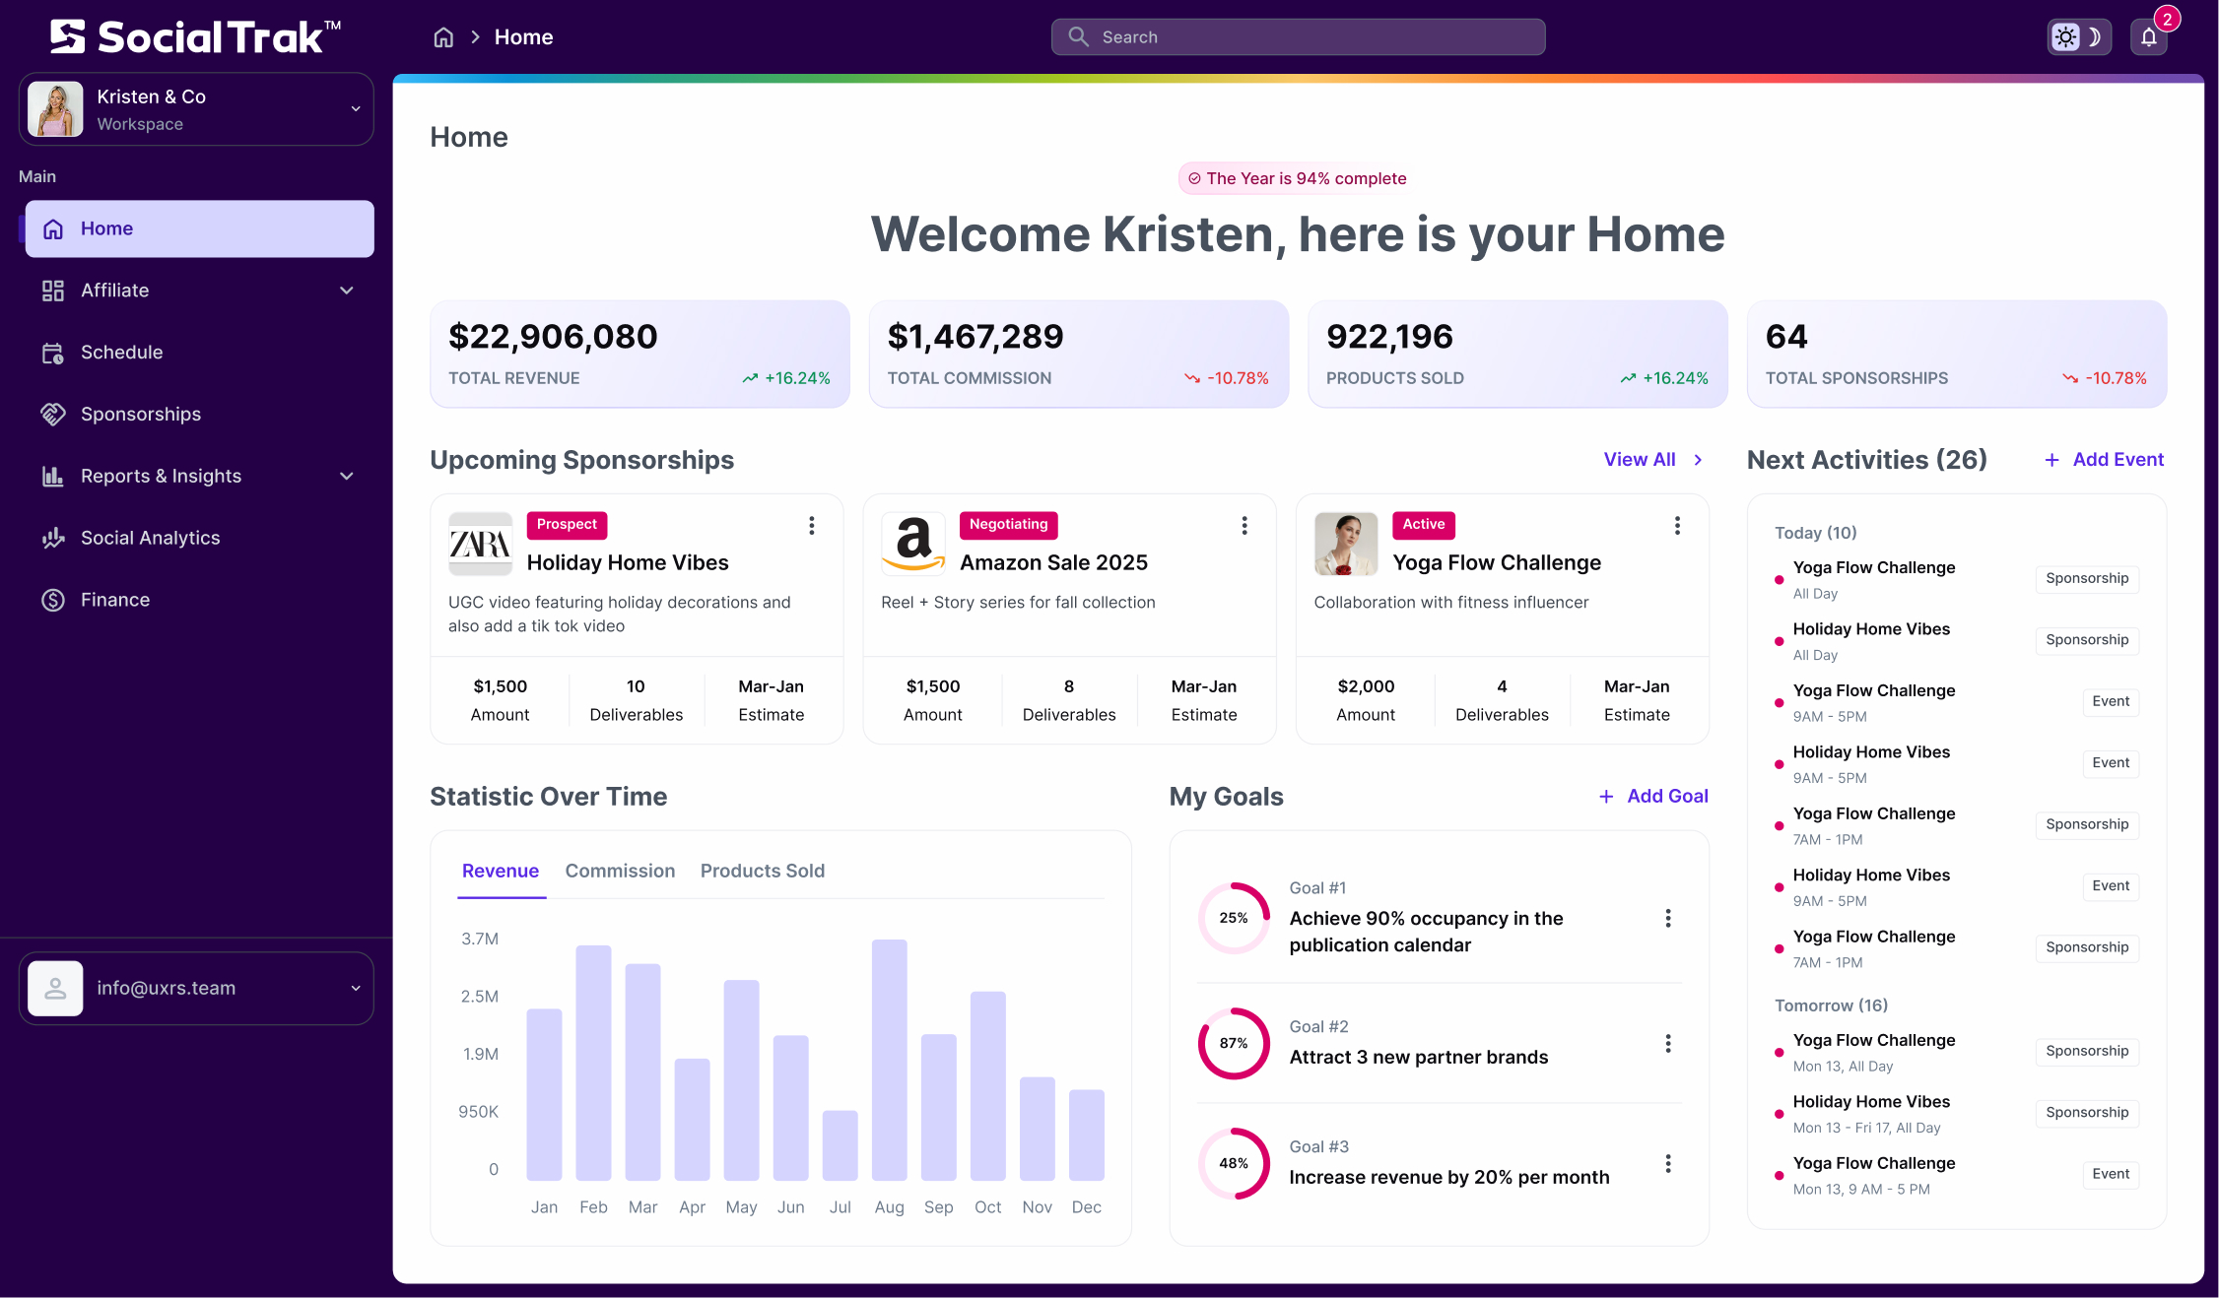Screen dimensions: 2219x1298
Task: Open the info@uxrs.team account dropdown
Action: pos(196,988)
